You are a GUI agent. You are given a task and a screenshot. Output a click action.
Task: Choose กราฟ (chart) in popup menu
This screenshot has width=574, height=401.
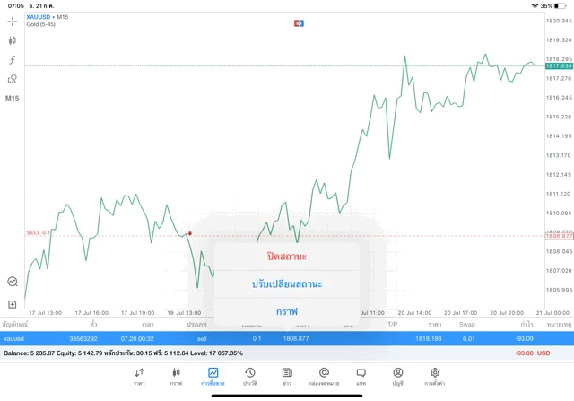[287, 310]
